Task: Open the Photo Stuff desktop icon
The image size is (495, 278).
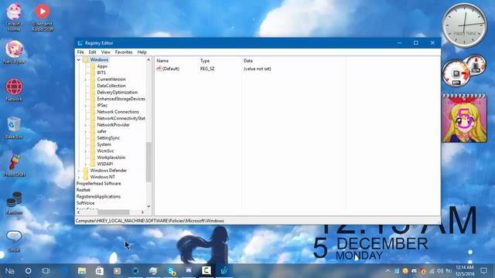Action: (x=14, y=165)
